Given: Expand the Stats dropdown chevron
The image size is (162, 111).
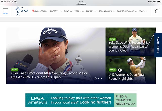Looking at the screenshot, I should coord(146,11).
